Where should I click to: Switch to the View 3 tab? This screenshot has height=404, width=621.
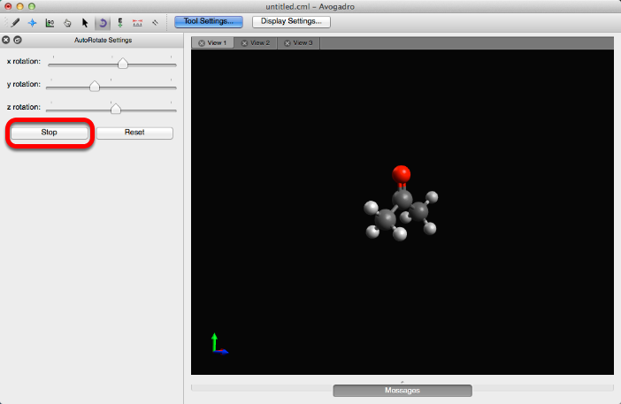(299, 42)
